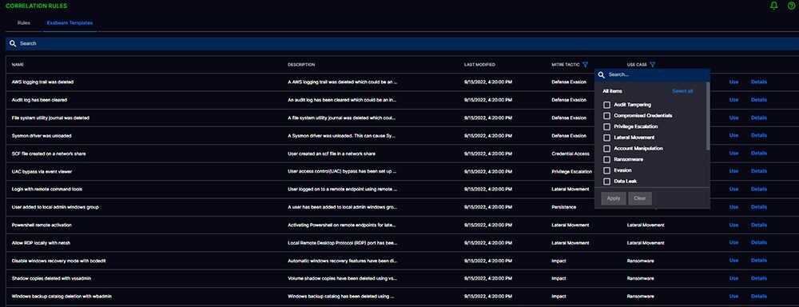Use Login with remote command tools template

click(x=733, y=189)
